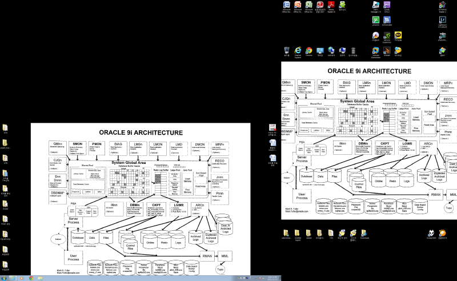Select the gray trash can shortcut after Computer
Viewport: 457px width, 281px height.
tap(353, 51)
